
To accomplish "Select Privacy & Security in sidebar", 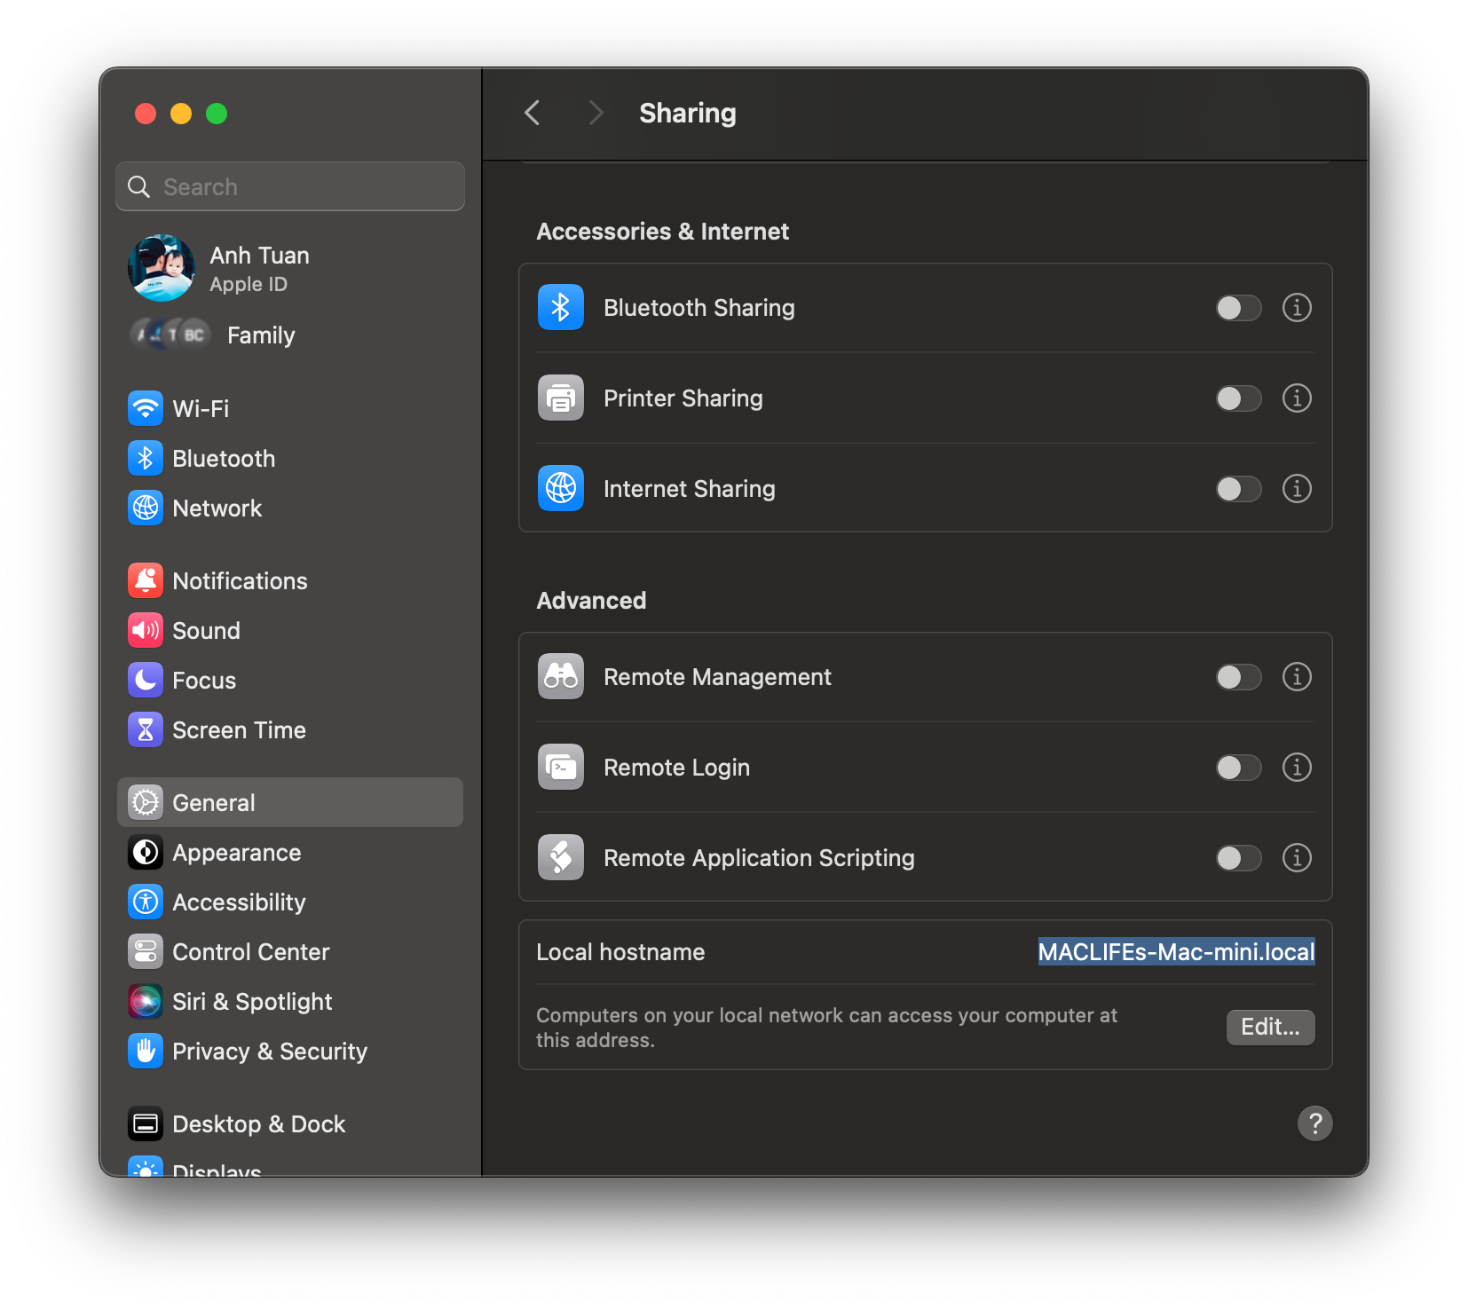I will click(x=269, y=1052).
